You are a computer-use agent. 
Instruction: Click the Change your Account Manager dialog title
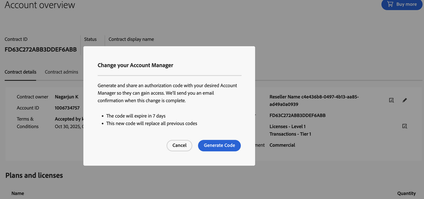[x=135, y=65]
